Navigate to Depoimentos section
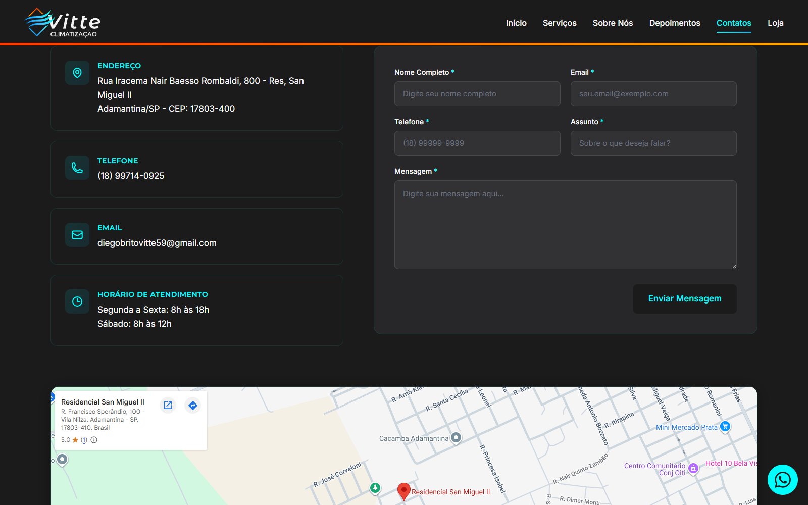The width and height of the screenshot is (808, 505). (675, 23)
